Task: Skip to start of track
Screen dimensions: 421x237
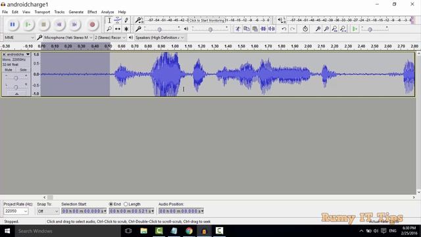Action: [59, 25]
